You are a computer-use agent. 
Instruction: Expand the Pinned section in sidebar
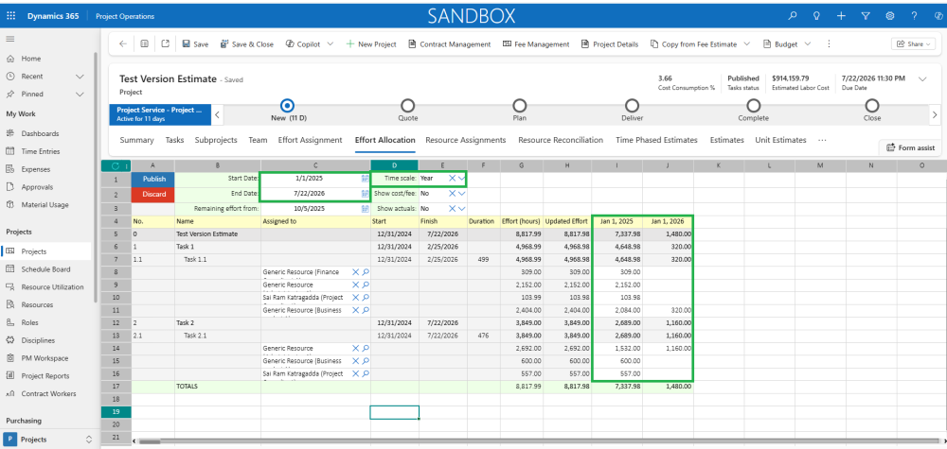(80, 94)
